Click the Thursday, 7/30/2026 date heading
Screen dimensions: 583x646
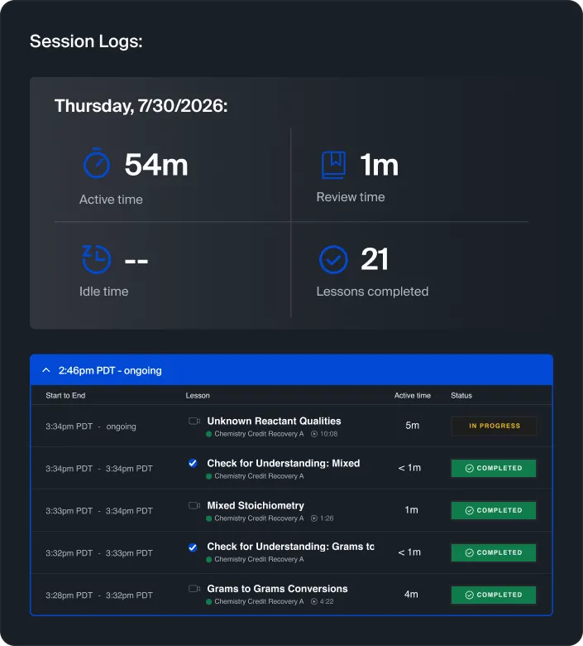(x=141, y=106)
